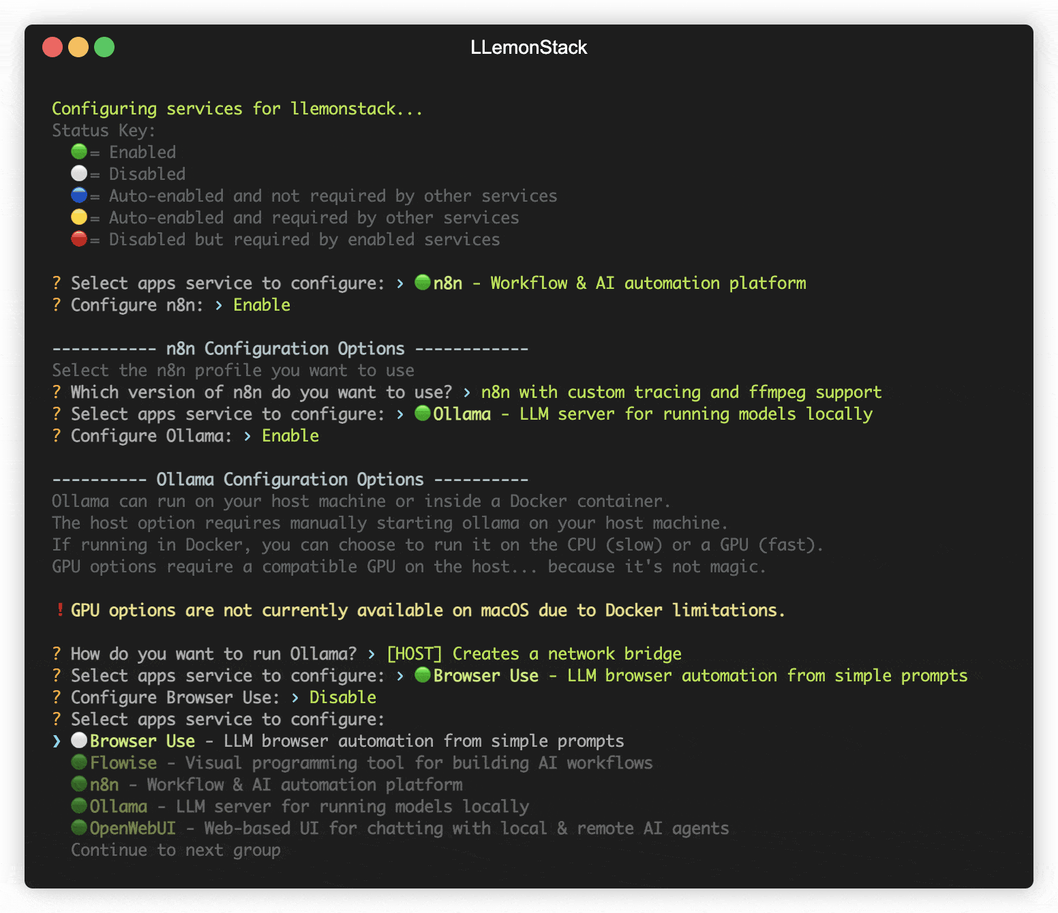Click 'Disabled but required by enabled services'
This screenshot has width=1058, height=913.
305,239
